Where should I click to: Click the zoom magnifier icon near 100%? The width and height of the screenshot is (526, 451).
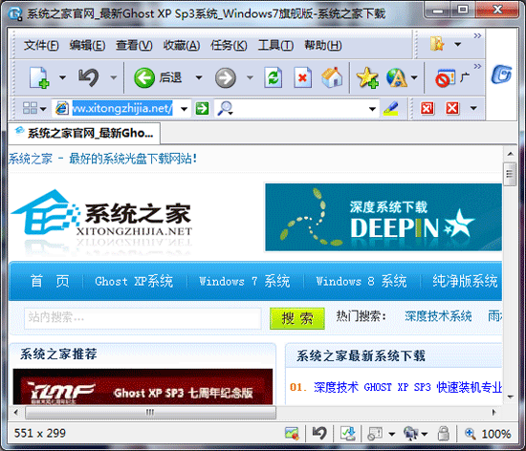[x=470, y=434]
